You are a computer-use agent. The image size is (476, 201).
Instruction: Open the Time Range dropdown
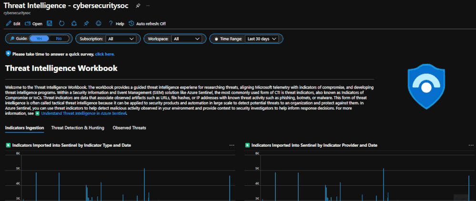click(262, 39)
